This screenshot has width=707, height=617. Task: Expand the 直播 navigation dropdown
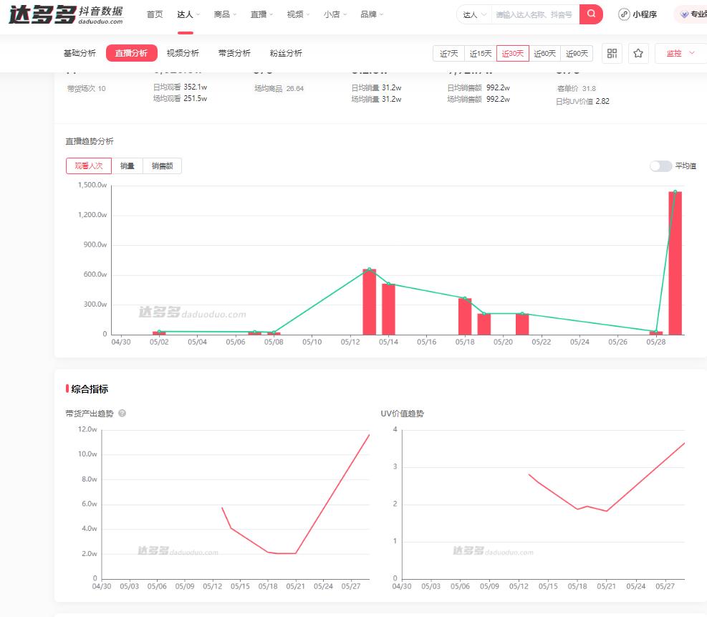click(259, 14)
